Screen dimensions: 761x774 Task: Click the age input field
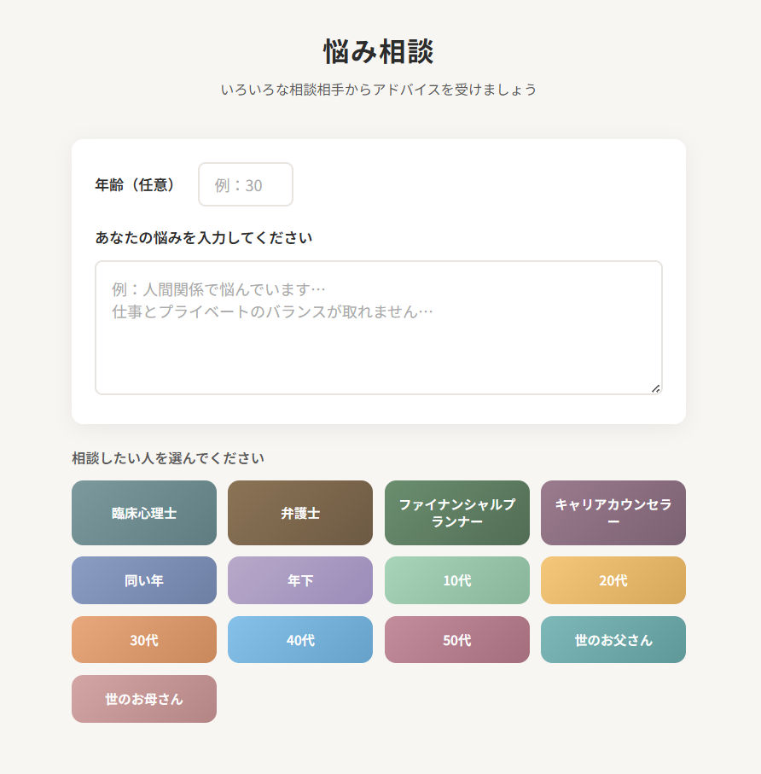(x=246, y=184)
